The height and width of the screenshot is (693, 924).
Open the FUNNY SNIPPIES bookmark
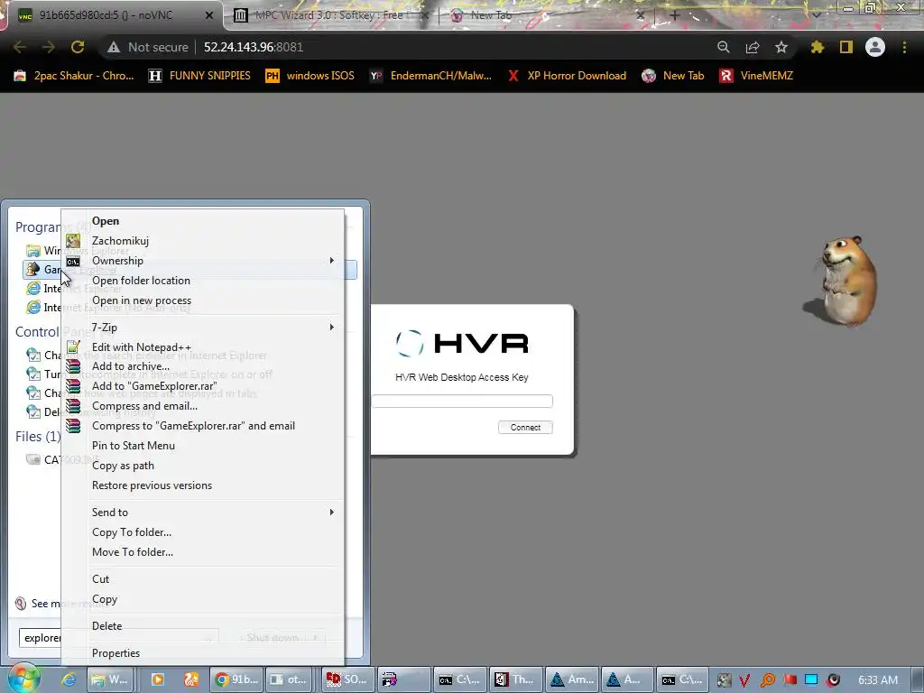pos(199,76)
